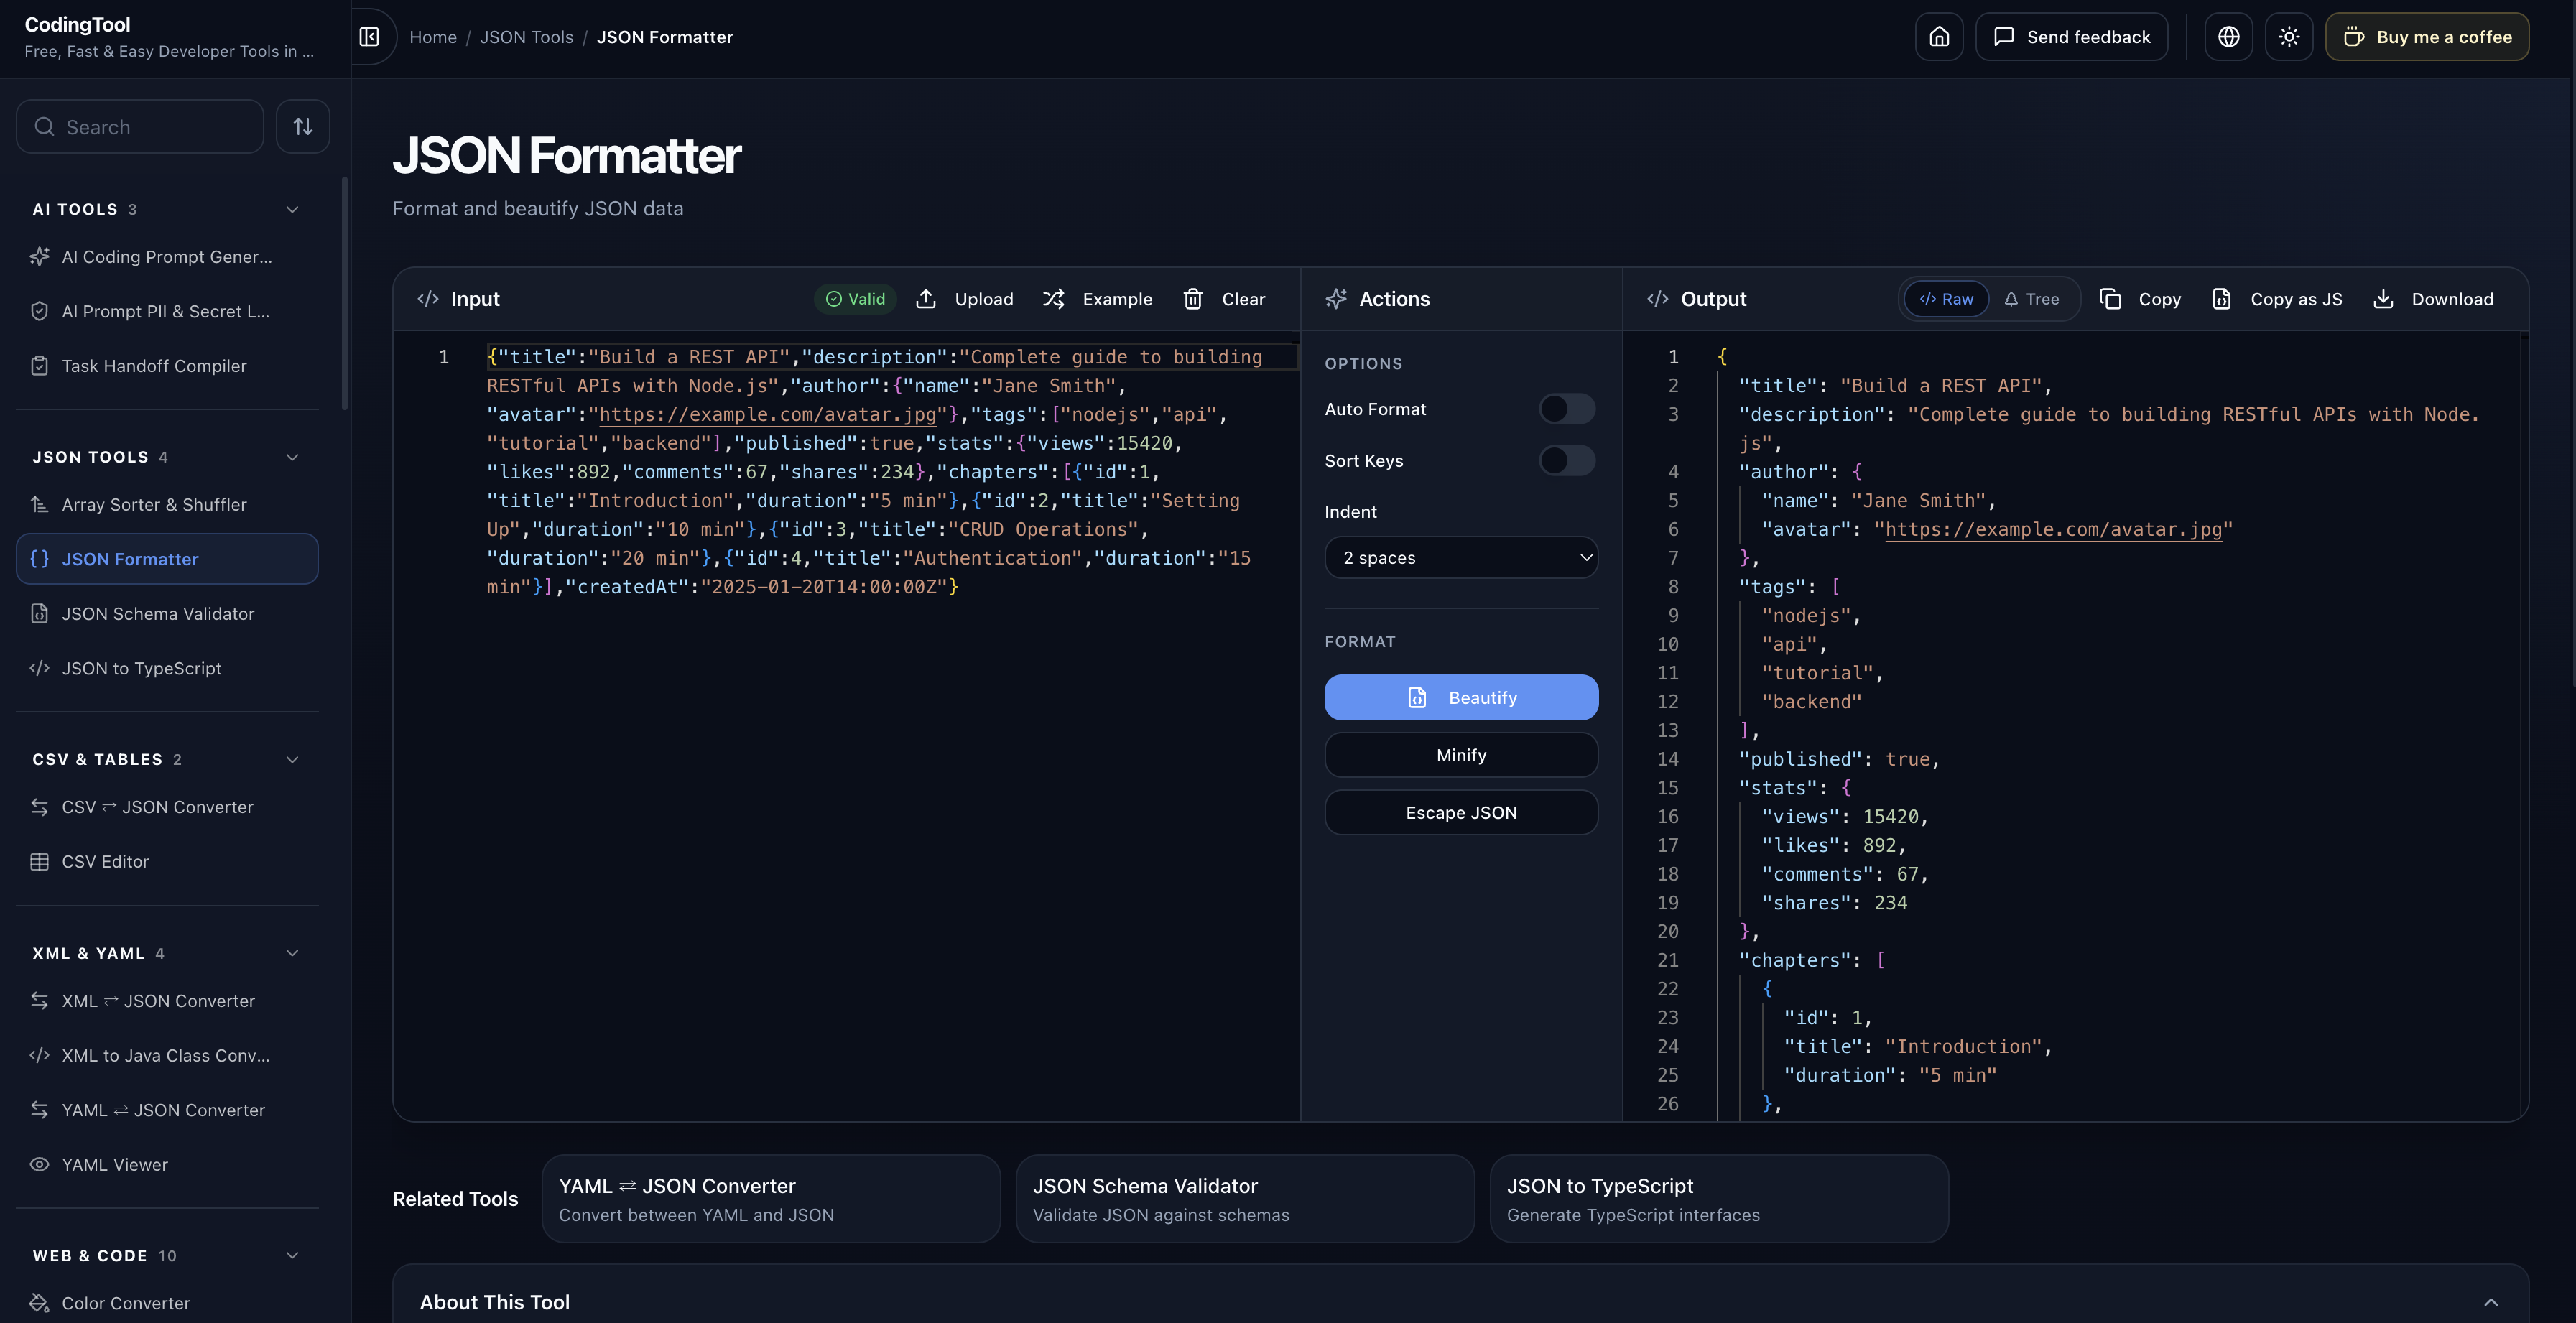Open YAML Viewer tool
Viewport: 2576px width, 1323px height.
(x=167, y=1164)
